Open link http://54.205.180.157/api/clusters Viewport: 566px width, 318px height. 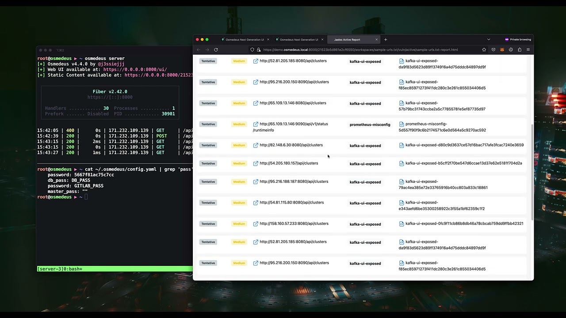pyautogui.click(x=289, y=163)
